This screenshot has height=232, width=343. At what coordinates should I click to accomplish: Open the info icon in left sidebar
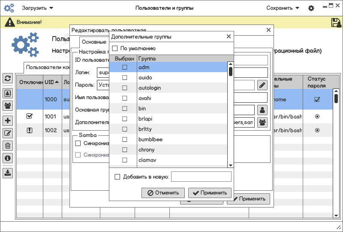coord(7,158)
